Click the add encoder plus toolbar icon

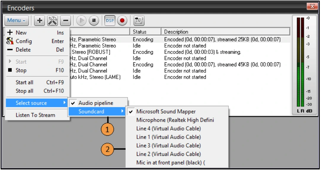[39, 21]
